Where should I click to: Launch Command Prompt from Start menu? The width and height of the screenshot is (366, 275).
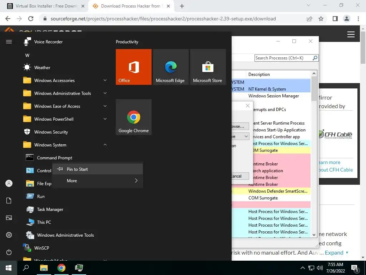point(55,158)
